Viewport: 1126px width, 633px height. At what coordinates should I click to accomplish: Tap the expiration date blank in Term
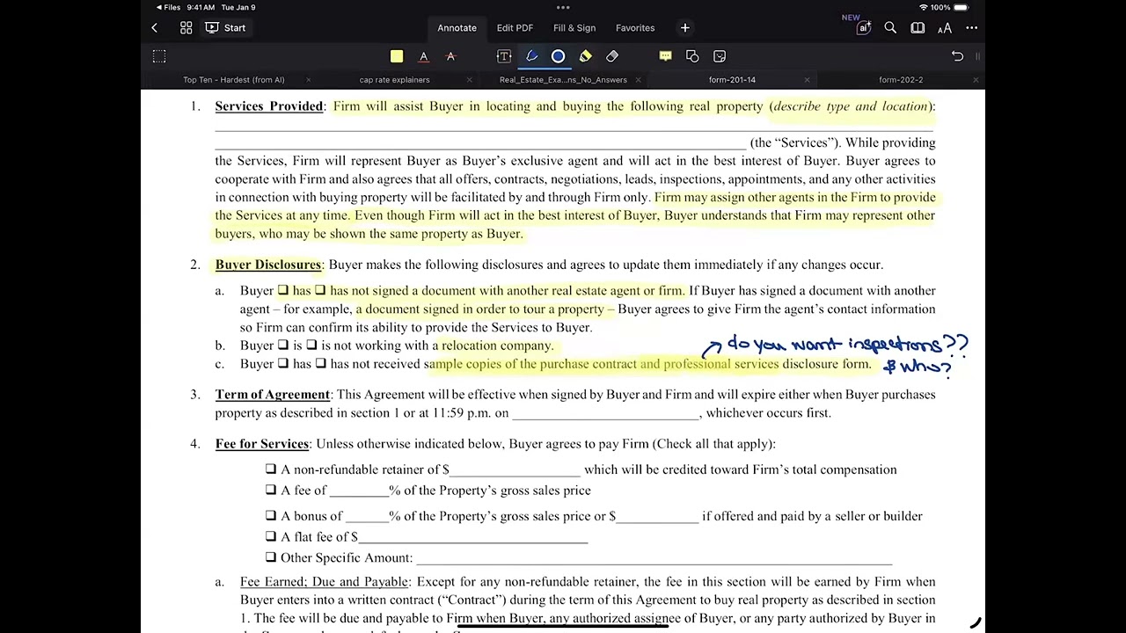coord(605,413)
